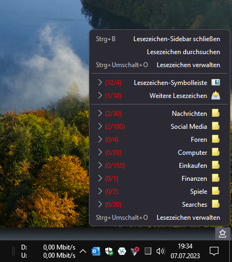Click the (0/155) count label
The width and height of the screenshot is (232, 262).
(x=115, y=166)
